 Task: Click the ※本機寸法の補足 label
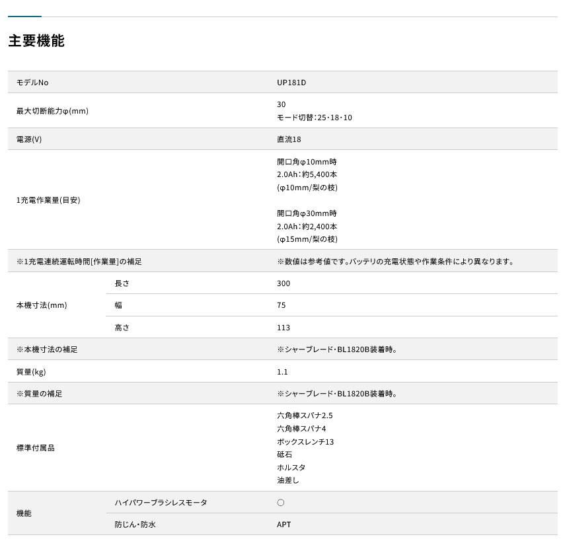point(47,349)
